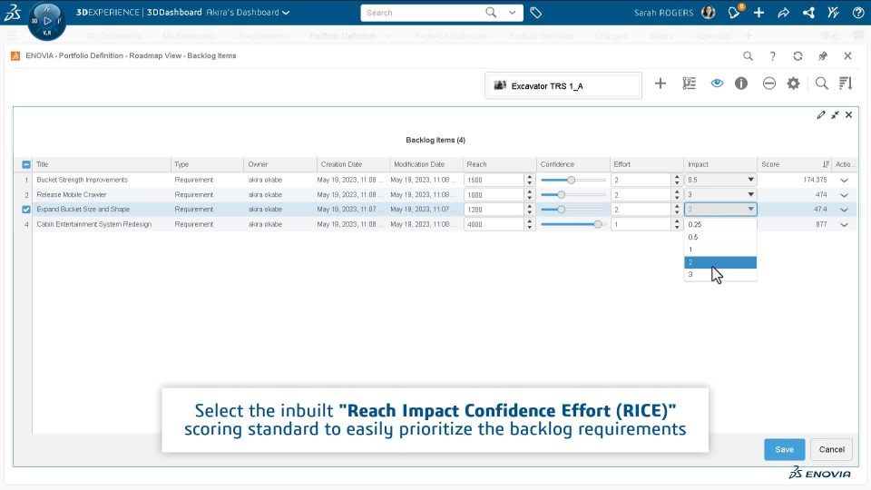Collapse the panel with shrink icon
The height and width of the screenshot is (490, 871).
tap(835, 115)
